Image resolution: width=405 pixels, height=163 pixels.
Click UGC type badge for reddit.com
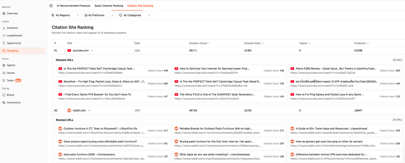(137, 110)
